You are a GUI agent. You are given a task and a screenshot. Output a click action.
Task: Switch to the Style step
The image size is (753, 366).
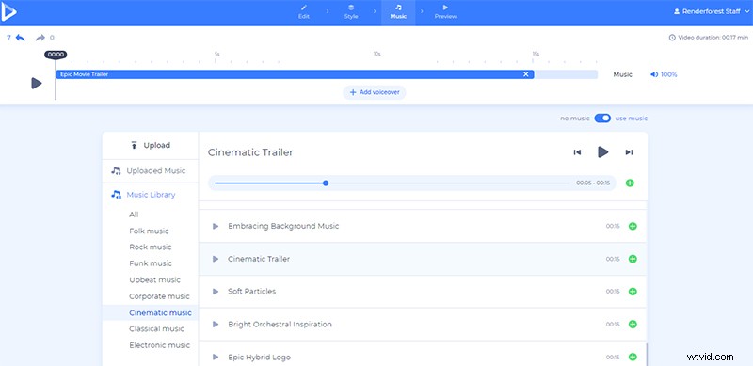click(351, 12)
